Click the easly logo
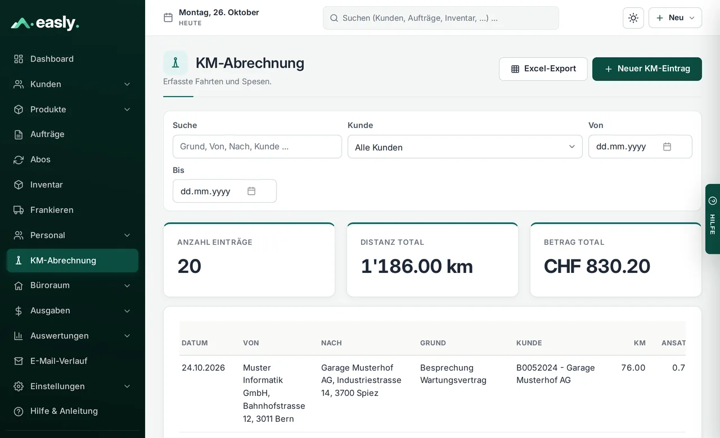This screenshot has width=720, height=438. point(45,23)
